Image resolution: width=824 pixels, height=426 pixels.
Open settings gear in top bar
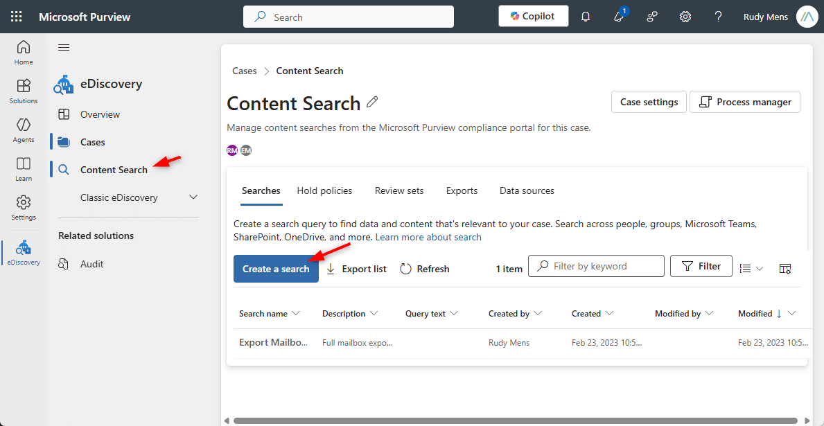685,17
